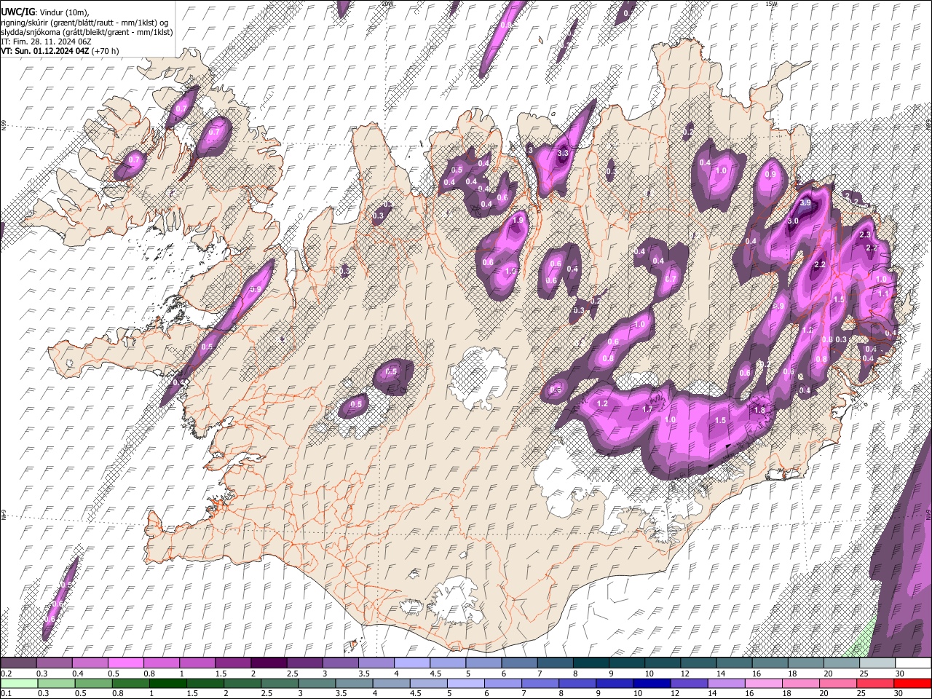Click the 3.3 precipitation value on the map
This screenshot has height=699, width=932.
(x=563, y=154)
